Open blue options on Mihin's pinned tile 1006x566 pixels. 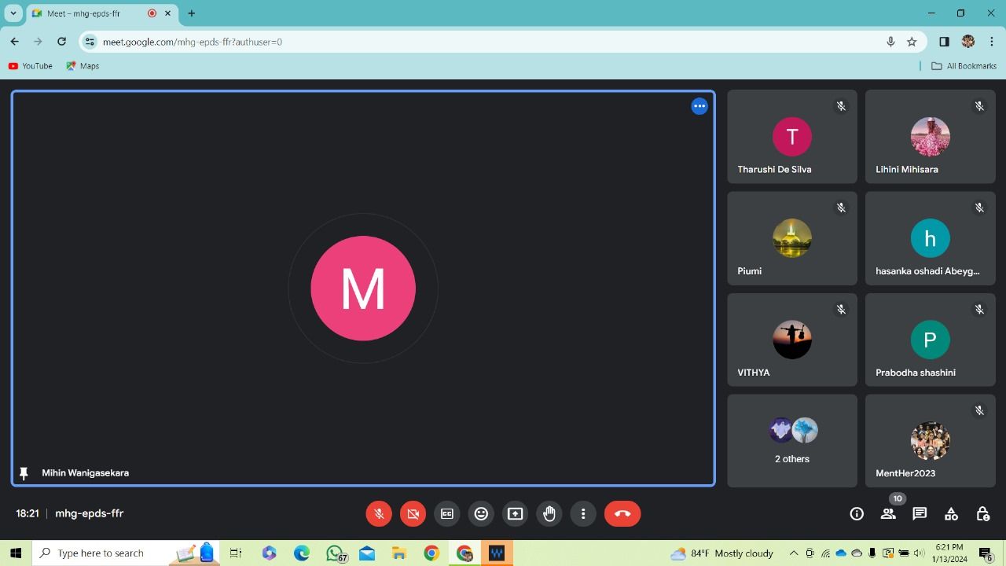699,106
